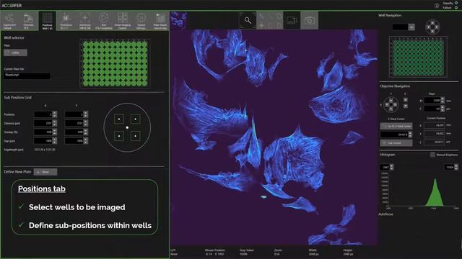Move objective right on XY pad
Screen dimensions: 462x259
[395, 105]
